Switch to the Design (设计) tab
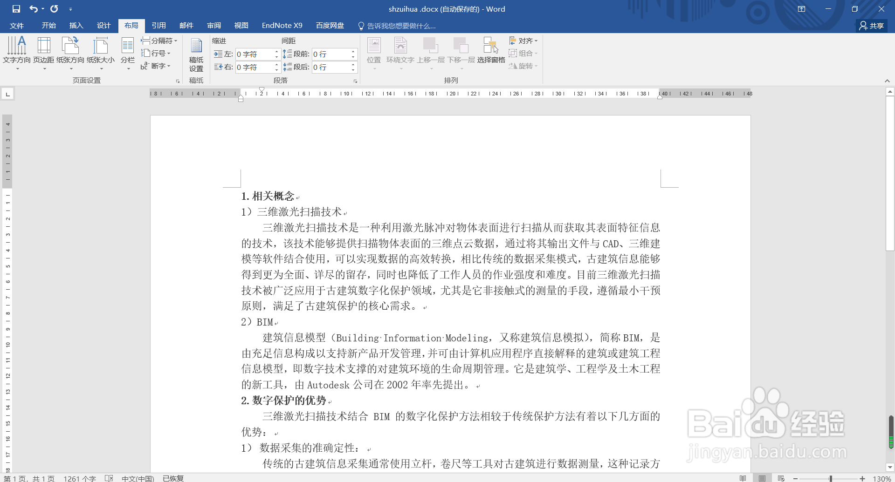The height and width of the screenshot is (482, 895). 103,26
